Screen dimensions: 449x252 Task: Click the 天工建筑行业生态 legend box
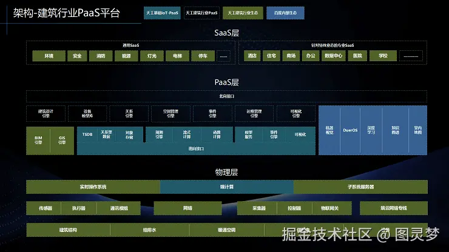[x=243, y=13]
